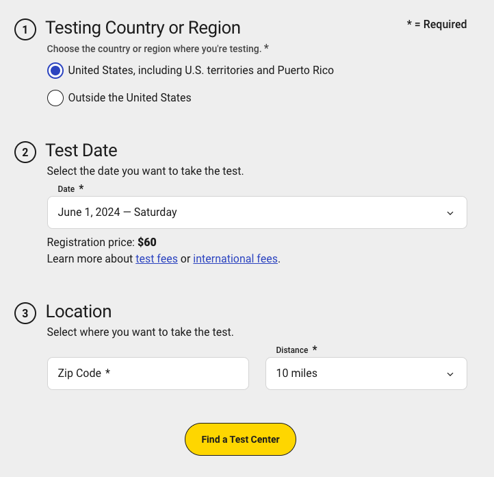Click the $60 registration price text

[147, 243]
